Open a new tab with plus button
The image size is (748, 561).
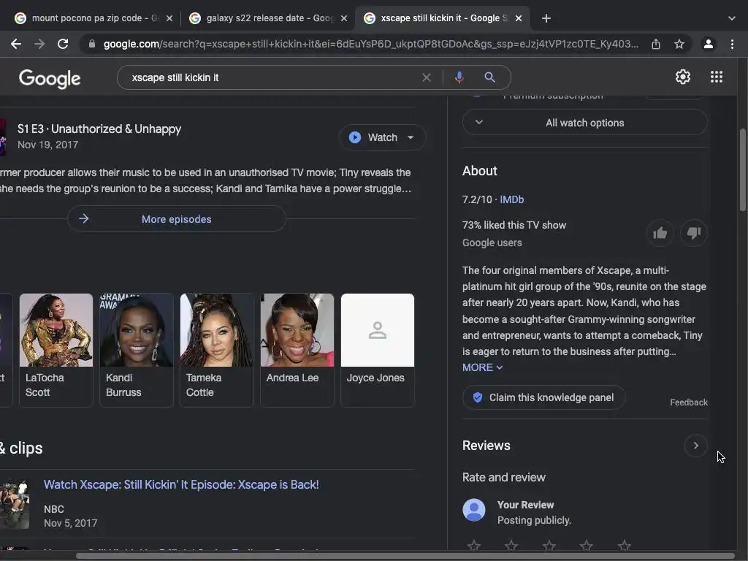click(546, 18)
